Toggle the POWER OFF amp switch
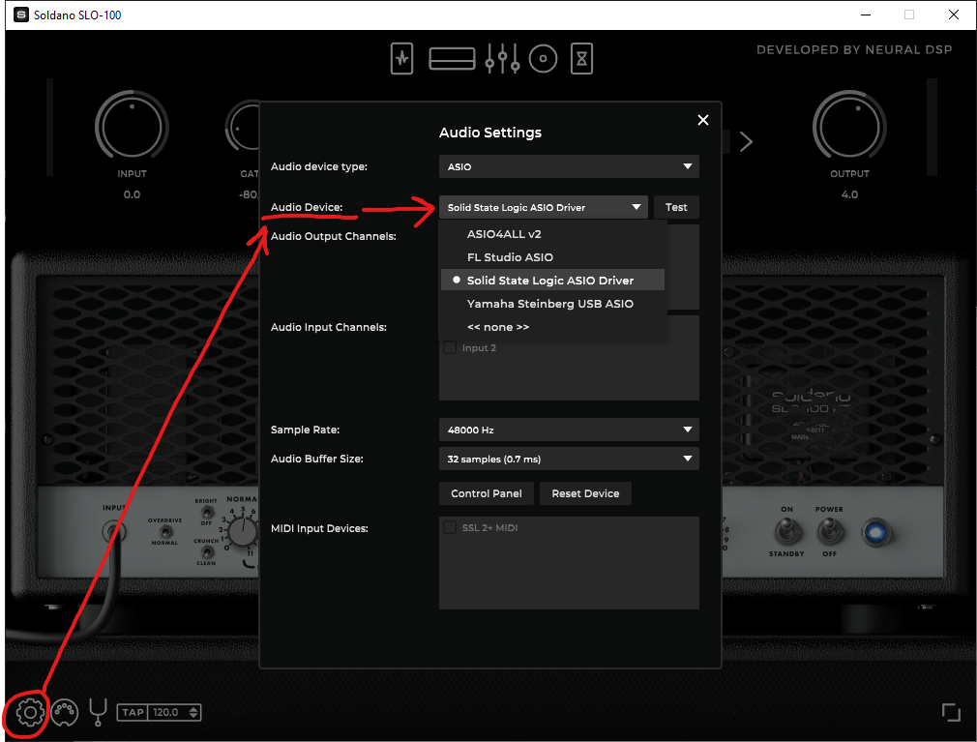 (x=829, y=531)
